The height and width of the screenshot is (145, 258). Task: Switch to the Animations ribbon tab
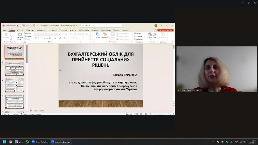pos(73,30)
